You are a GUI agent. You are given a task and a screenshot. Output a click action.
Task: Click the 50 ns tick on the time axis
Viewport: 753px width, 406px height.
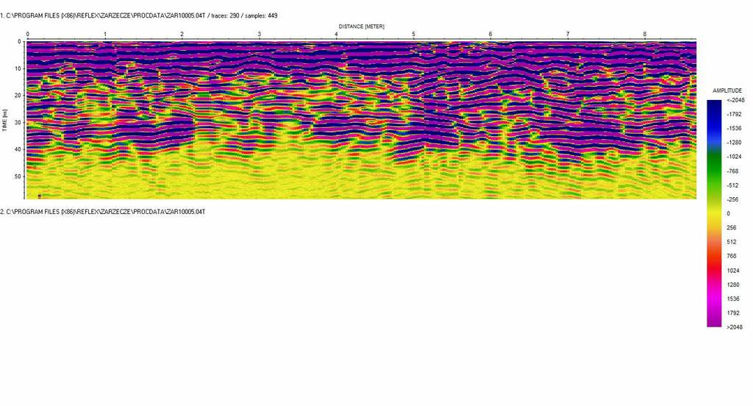[18, 177]
